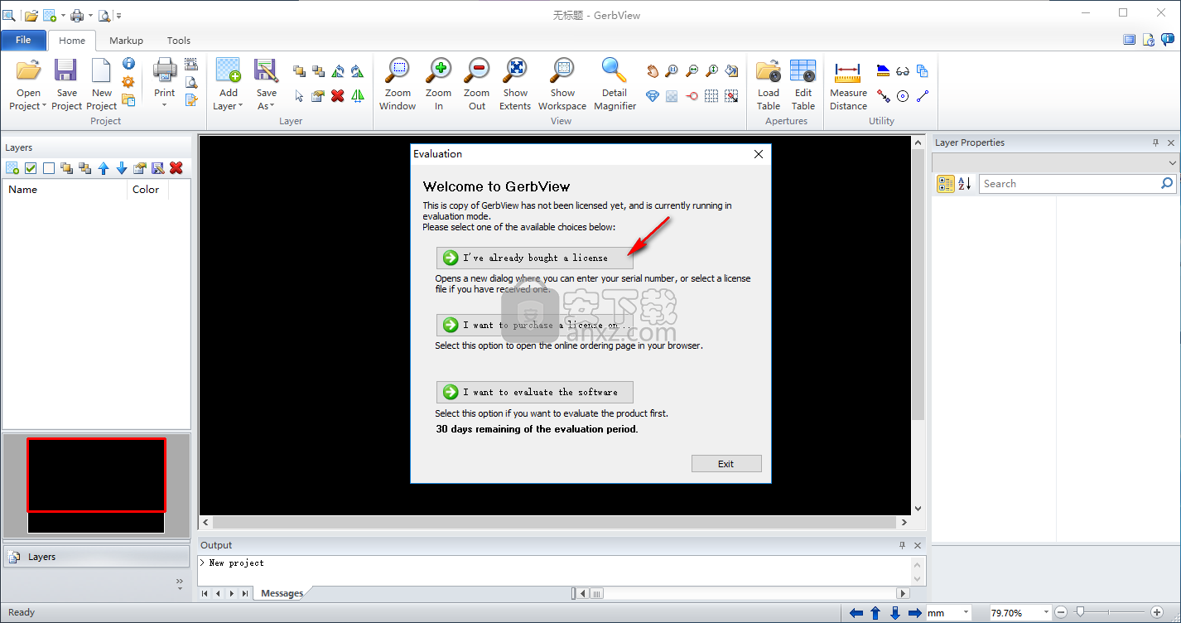Toggle alphabetical sort in Layer Properties
This screenshot has width=1181, height=623.
[x=965, y=184]
